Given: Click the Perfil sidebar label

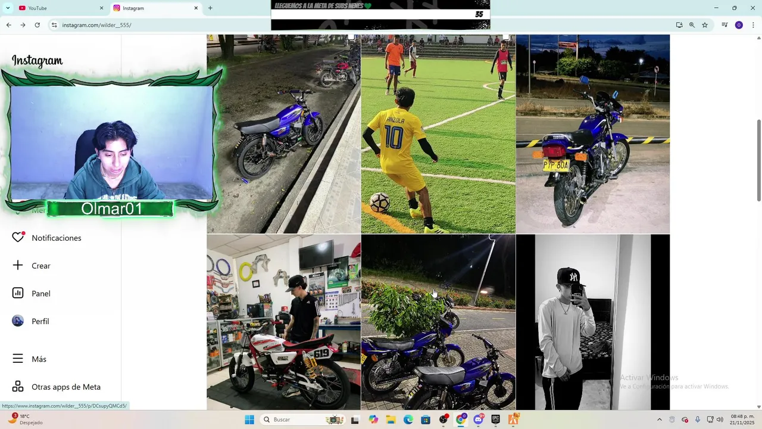Looking at the screenshot, I should [40, 321].
